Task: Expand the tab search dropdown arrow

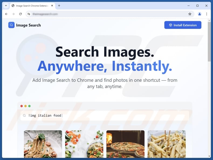Action: pos(6,6)
